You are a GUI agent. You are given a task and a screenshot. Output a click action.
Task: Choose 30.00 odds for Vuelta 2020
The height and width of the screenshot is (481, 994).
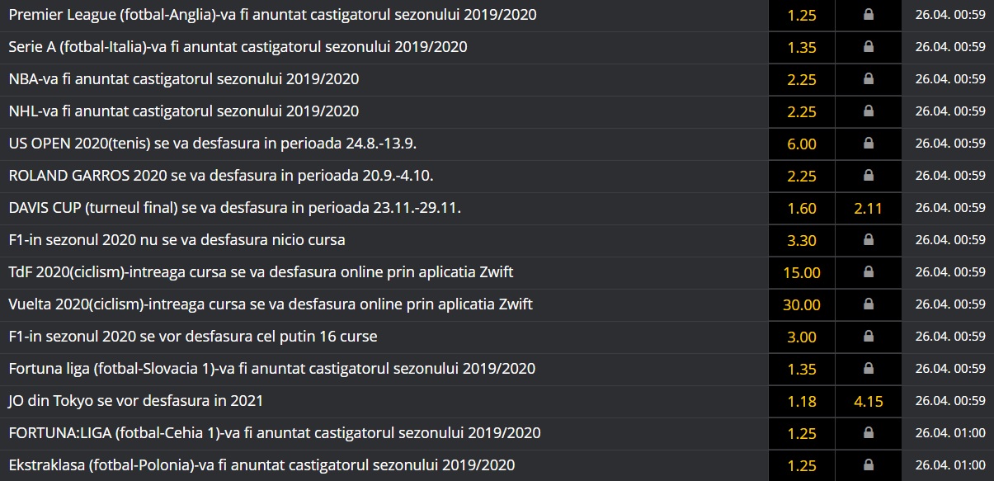(802, 304)
